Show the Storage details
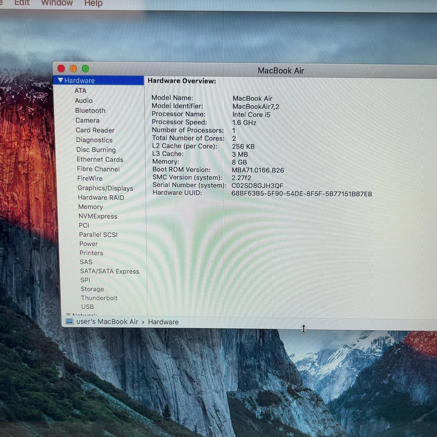The height and width of the screenshot is (437, 437). coord(92,289)
